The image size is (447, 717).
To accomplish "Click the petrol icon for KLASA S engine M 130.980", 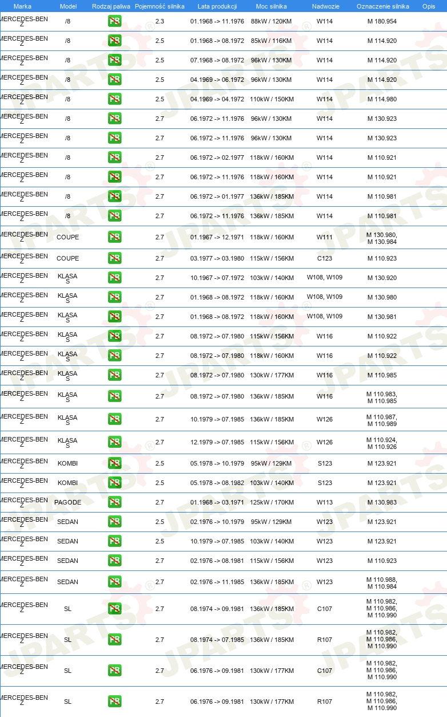I will point(114,298).
